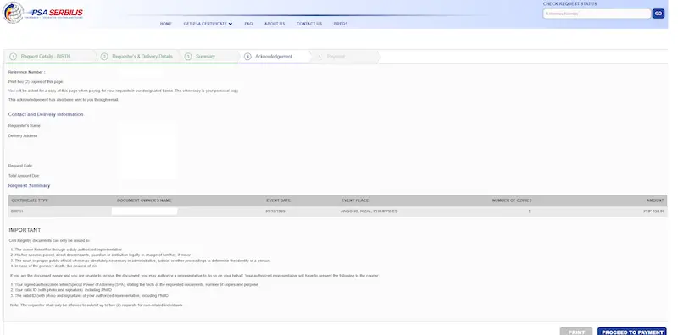Click the Amount column header
This screenshot has width=678, height=335.
tap(655, 200)
